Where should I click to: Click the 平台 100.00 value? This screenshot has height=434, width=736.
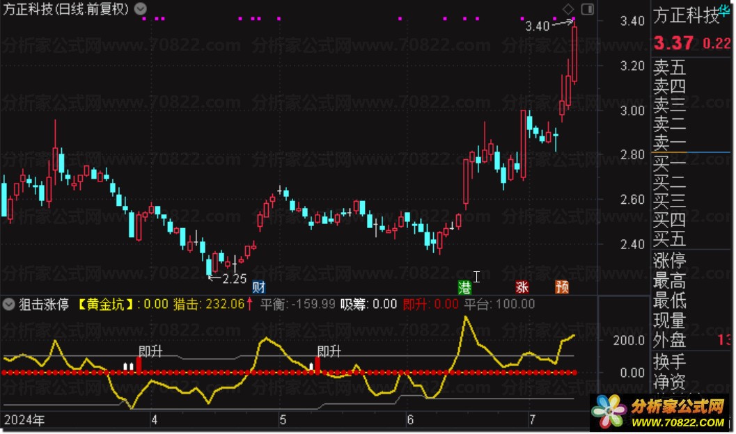click(499, 304)
